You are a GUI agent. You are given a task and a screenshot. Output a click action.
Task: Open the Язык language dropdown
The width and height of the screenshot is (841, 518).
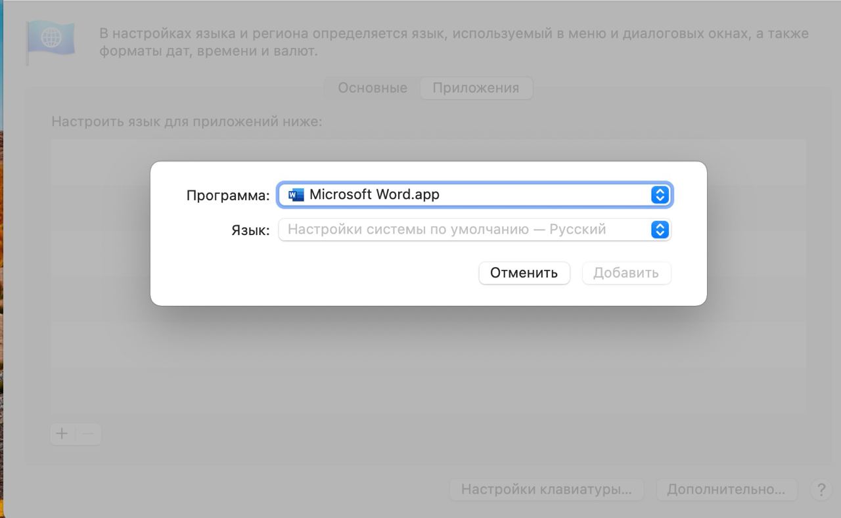tap(474, 230)
